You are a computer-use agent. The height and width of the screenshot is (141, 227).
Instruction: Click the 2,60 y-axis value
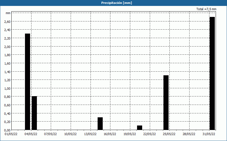(8, 22)
